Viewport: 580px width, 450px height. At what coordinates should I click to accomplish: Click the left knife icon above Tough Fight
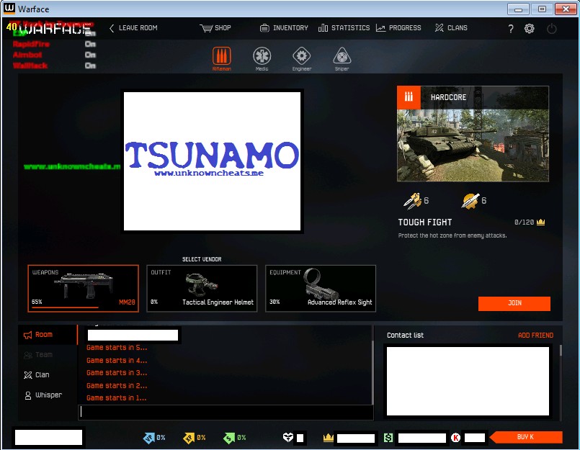pyautogui.click(x=412, y=201)
